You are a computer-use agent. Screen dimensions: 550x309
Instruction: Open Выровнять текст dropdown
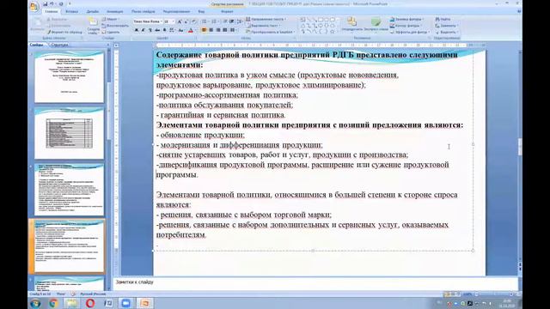pos(264,26)
